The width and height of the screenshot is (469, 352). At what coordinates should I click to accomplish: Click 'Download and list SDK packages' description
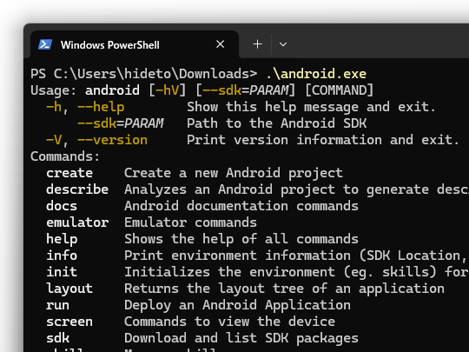point(241,338)
